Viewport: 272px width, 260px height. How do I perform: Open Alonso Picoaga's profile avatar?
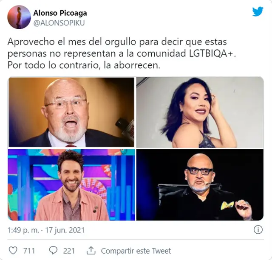[x=19, y=17]
